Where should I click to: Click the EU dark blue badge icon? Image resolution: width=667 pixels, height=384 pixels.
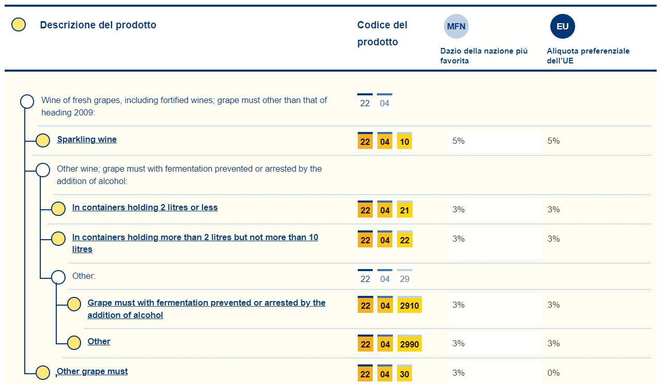coord(562,26)
